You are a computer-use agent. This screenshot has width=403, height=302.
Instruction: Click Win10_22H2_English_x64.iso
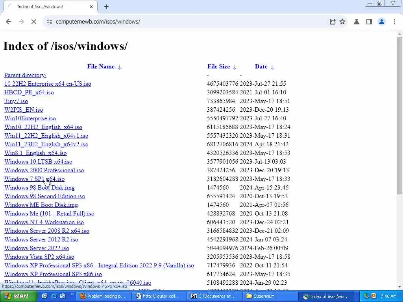(43, 127)
